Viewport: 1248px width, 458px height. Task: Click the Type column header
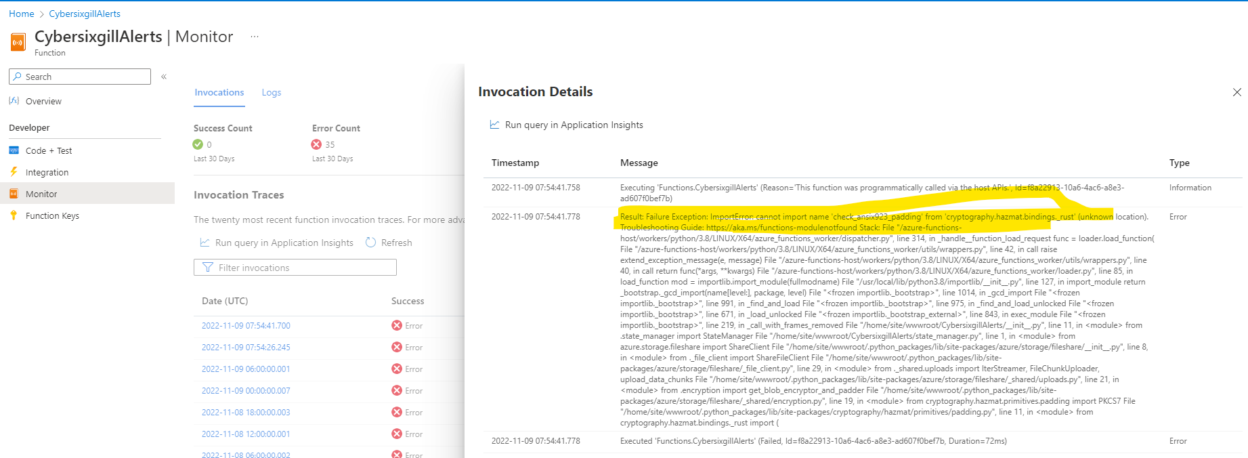[1180, 163]
